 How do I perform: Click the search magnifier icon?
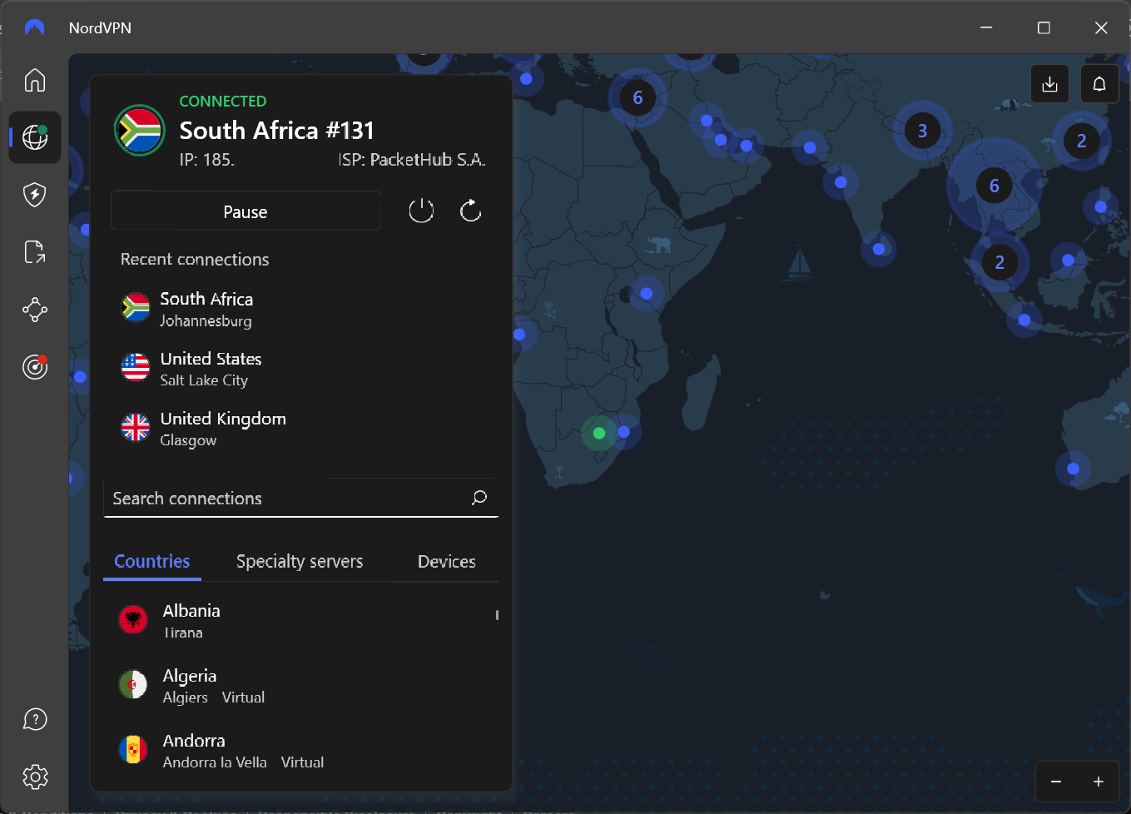(479, 498)
